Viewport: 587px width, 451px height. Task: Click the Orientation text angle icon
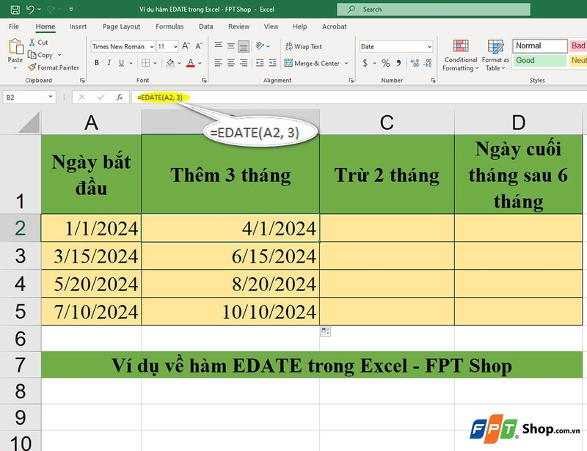(260, 46)
